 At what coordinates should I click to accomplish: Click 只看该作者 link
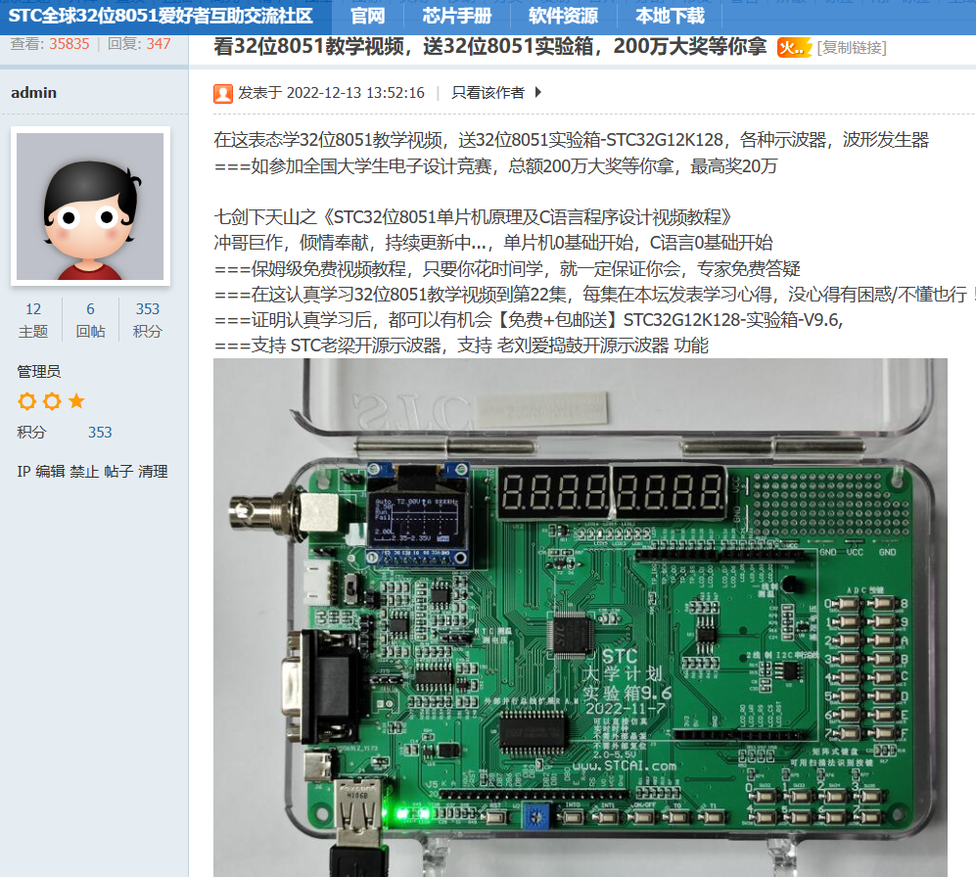pyautogui.click(x=488, y=93)
